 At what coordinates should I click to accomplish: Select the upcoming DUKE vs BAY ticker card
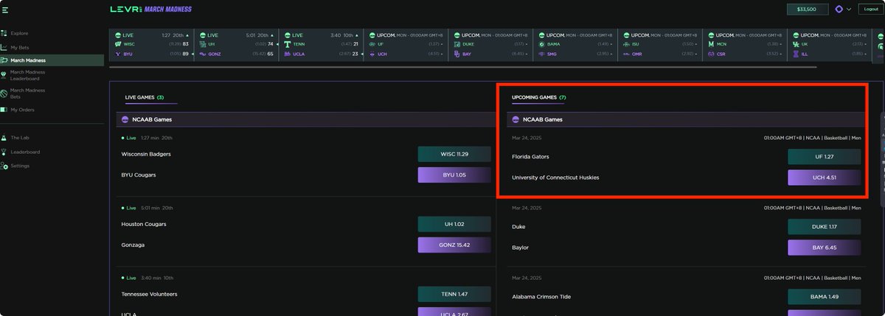490,44
